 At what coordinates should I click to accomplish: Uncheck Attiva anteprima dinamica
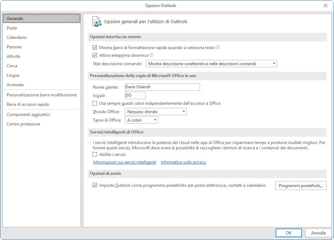[95, 55]
